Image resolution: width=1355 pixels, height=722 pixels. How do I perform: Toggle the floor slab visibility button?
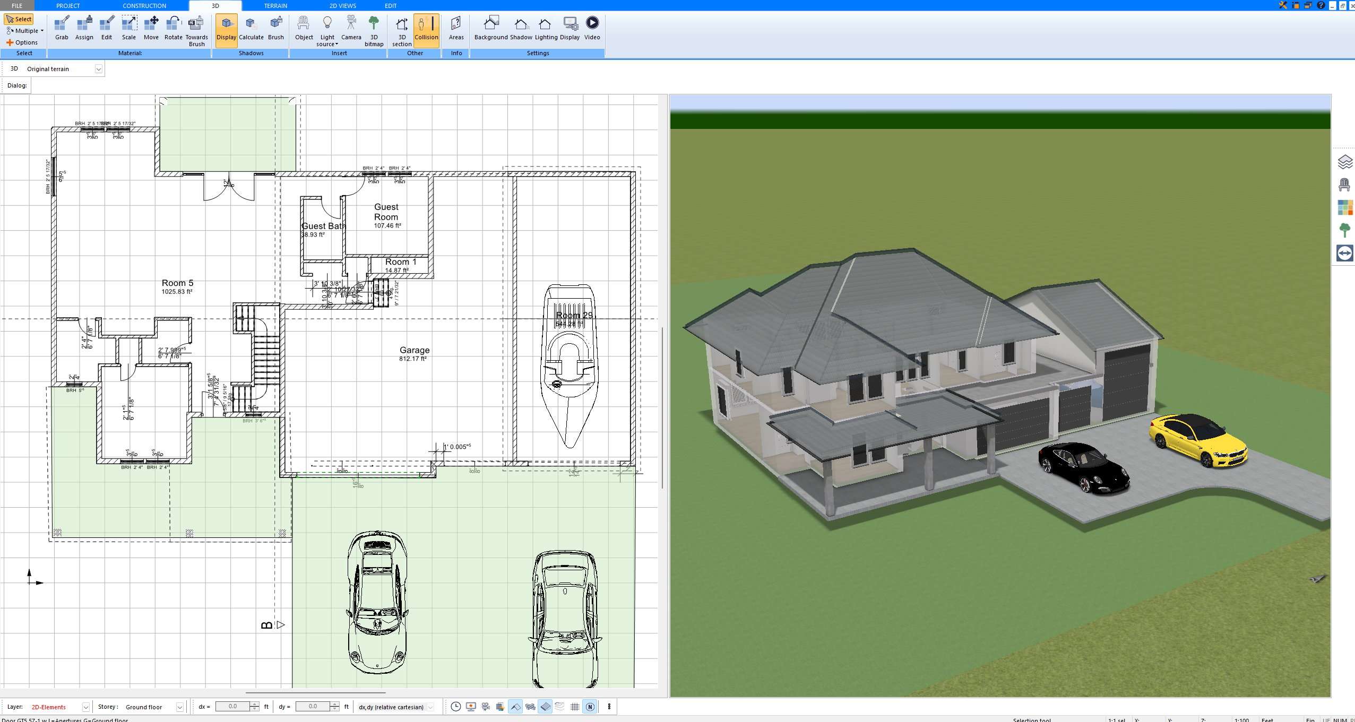545,707
